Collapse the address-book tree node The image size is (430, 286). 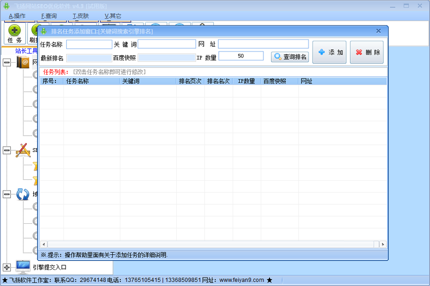pos(7,62)
